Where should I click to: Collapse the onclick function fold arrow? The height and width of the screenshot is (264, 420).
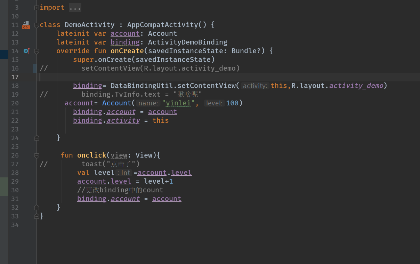point(37,155)
